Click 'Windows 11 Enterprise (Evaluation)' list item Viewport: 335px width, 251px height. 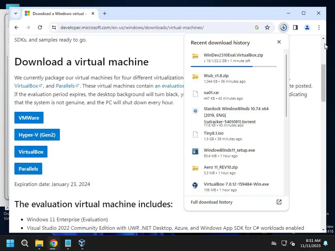click(67, 219)
